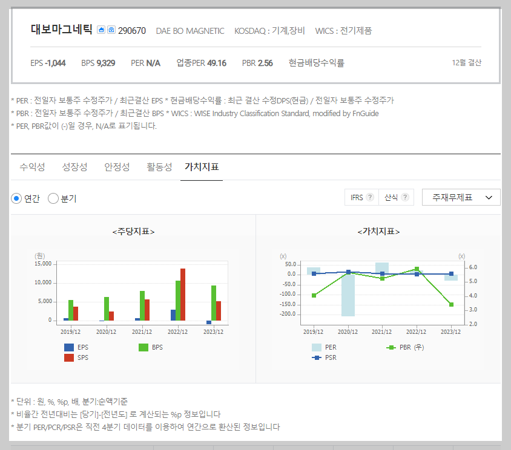Click the 현금배당수익률 label

click(x=317, y=63)
